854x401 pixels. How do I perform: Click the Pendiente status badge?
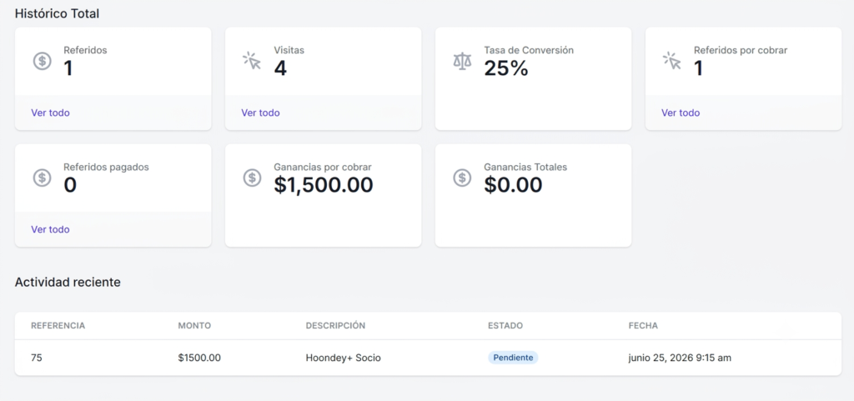tap(513, 358)
